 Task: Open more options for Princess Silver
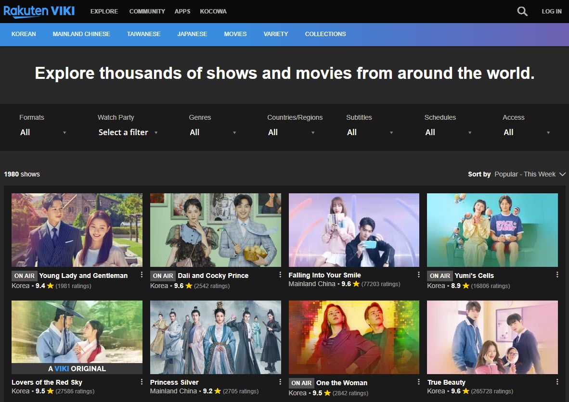(280, 382)
